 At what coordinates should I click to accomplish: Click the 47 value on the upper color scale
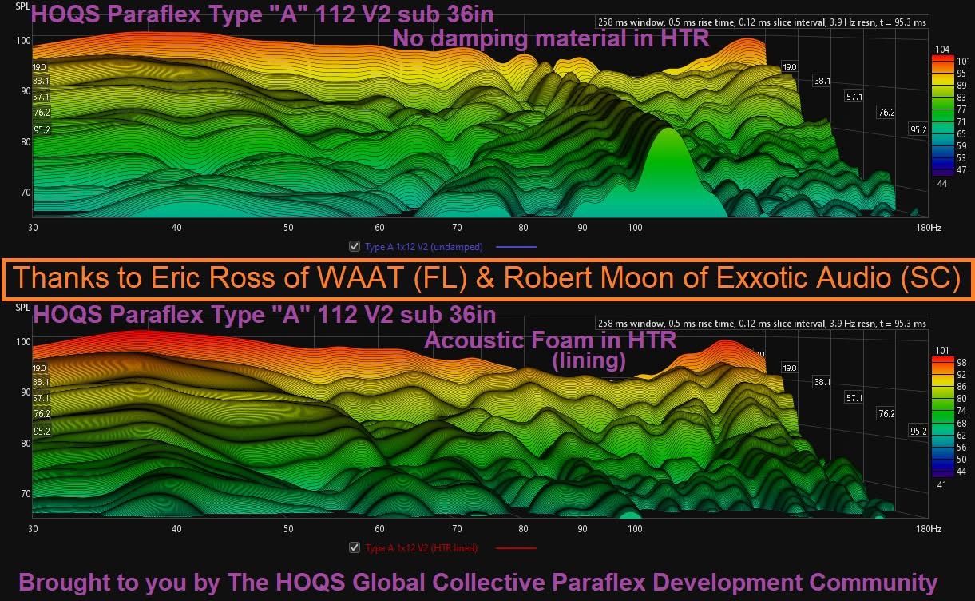click(961, 170)
